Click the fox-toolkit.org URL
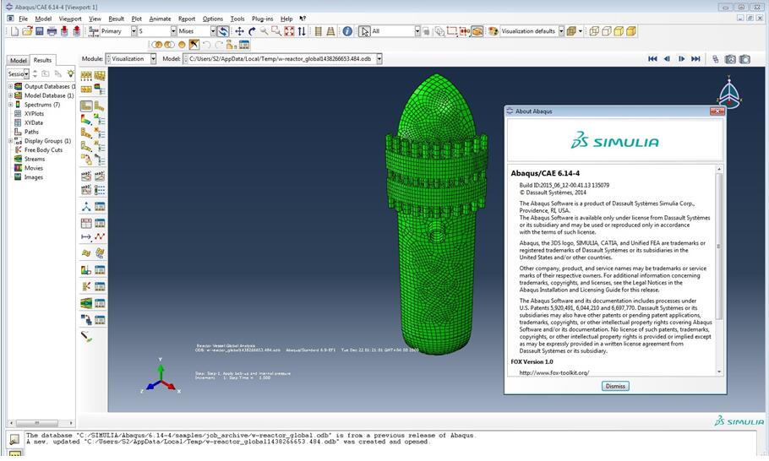This screenshot has width=769, height=461. tap(554, 373)
